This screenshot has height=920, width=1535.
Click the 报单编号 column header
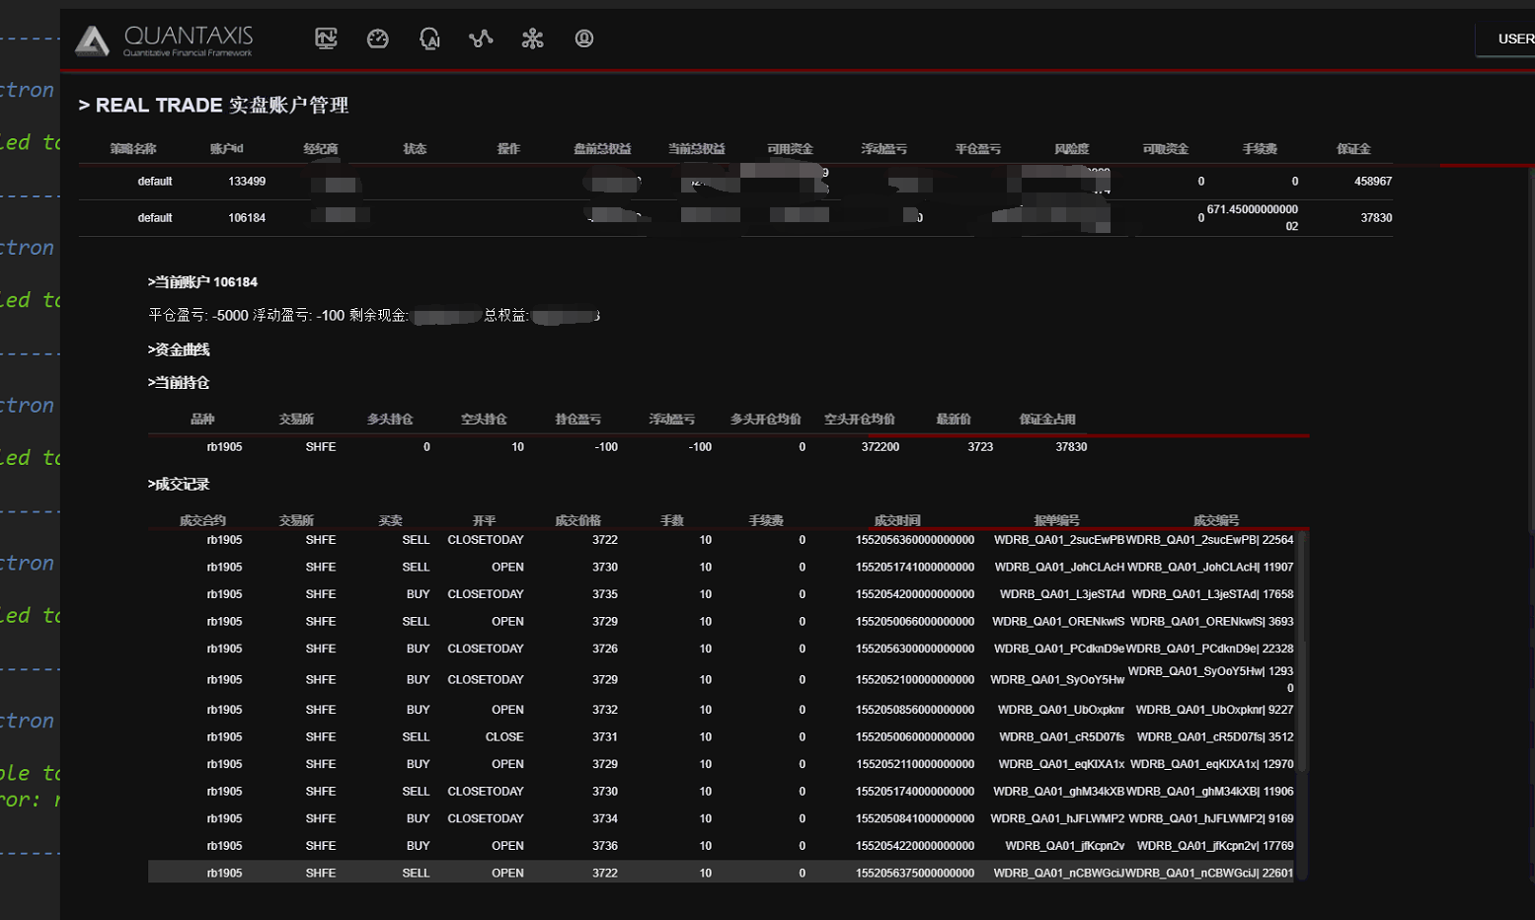(1056, 520)
